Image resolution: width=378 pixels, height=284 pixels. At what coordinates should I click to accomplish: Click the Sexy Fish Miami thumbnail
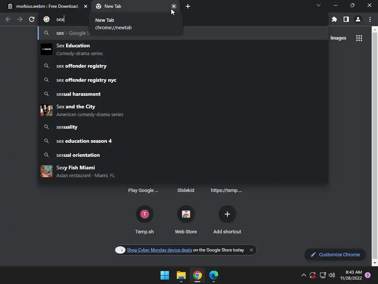(x=47, y=171)
